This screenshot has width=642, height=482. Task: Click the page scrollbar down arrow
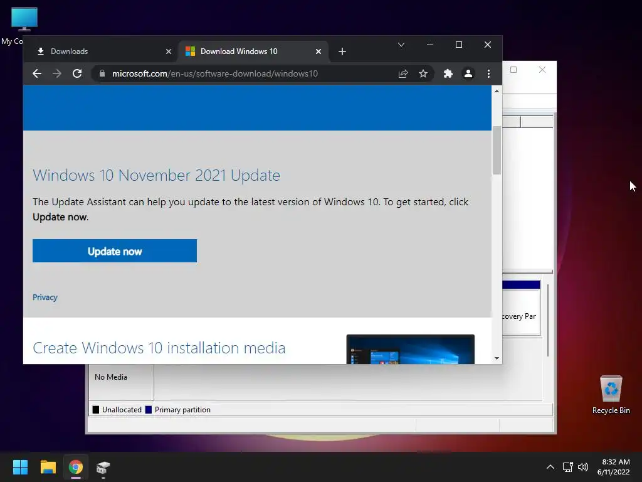(497, 358)
